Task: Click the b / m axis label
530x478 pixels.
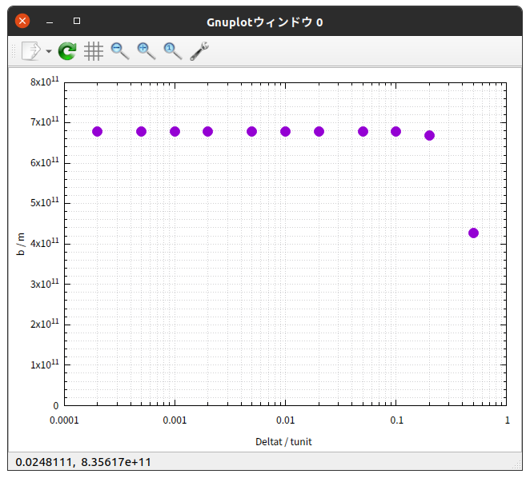Action: pos(21,244)
